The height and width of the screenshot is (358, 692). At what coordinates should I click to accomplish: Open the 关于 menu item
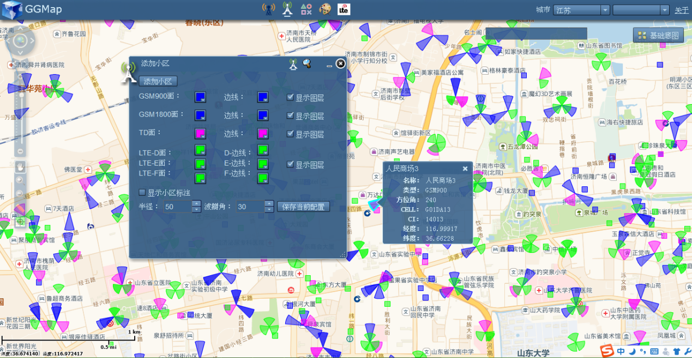[x=682, y=10]
